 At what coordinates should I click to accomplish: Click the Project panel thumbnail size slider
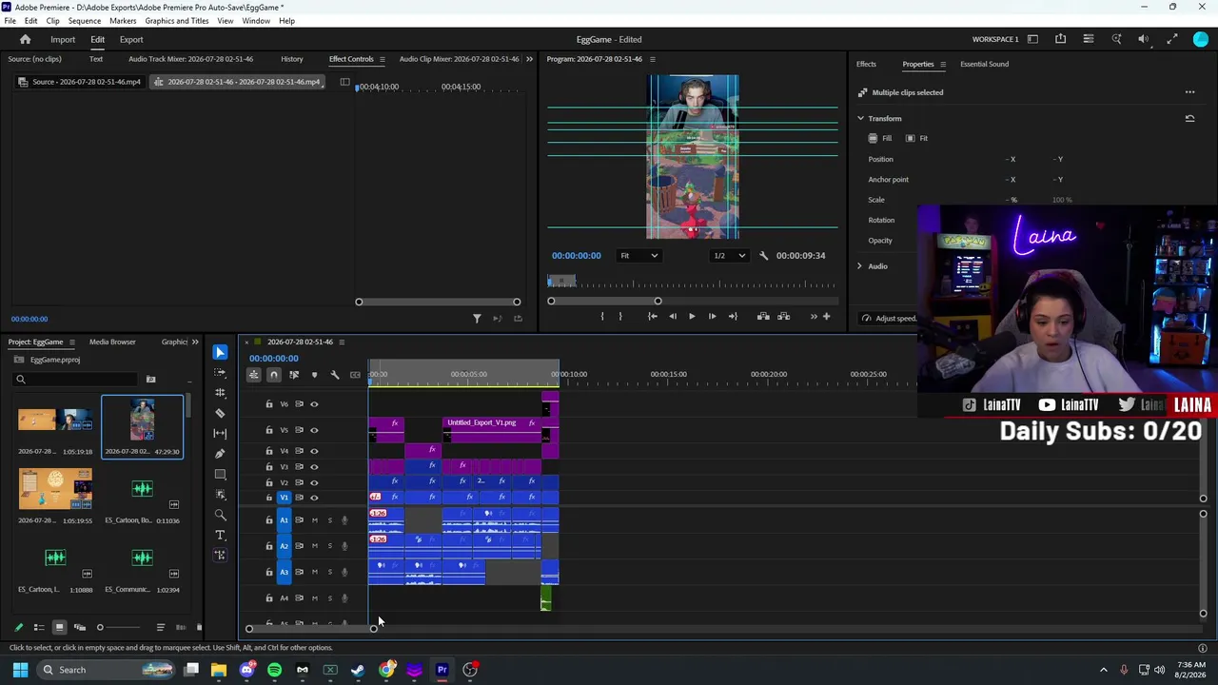point(119,627)
